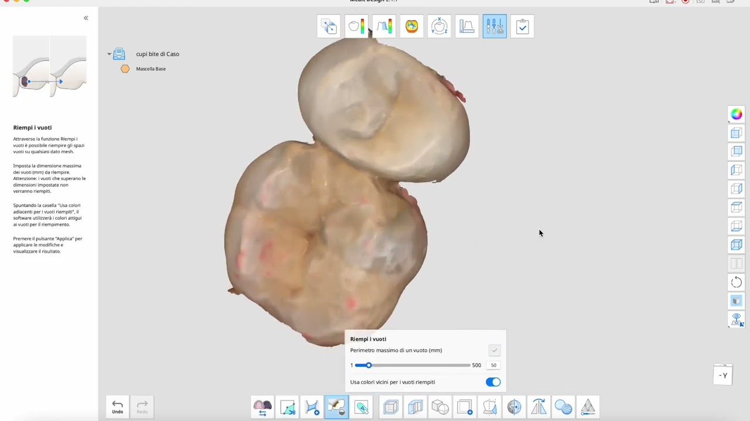Click the Riempi i vuoti help heading

(x=32, y=127)
